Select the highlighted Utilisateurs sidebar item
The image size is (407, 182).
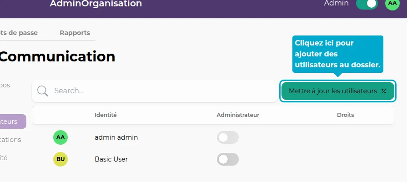click(12, 121)
